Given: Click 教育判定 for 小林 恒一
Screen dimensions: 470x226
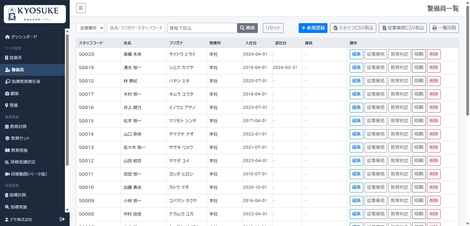Looking at the screenshot, I should tap(399, 201).
